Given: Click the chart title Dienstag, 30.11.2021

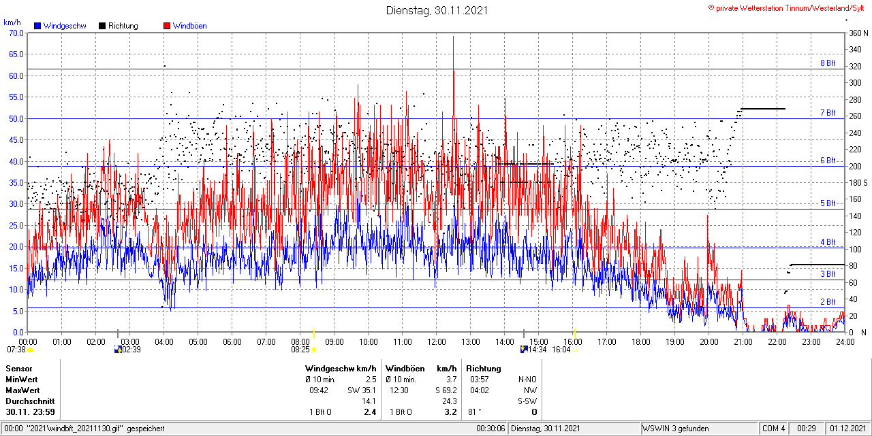Looking at the screenshot, I should click(x=437, y=10).
